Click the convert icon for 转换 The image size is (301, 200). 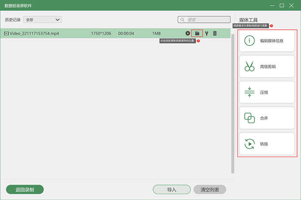point(249,144)
